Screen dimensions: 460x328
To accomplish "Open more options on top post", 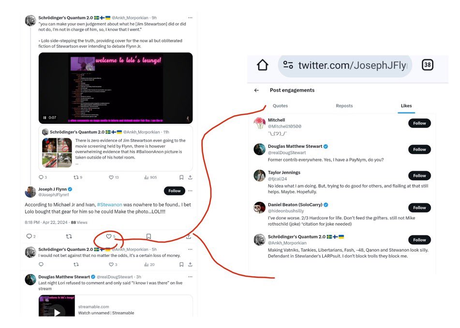I will click(x=190, y=17).
